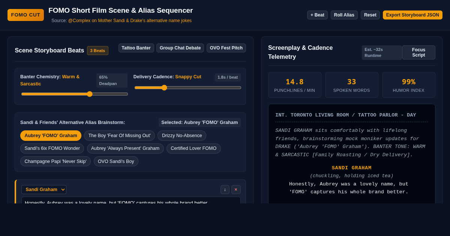Select alias Certified Lover FOMO
This screenshot has height=236, width=450.
tap(193, 148)
